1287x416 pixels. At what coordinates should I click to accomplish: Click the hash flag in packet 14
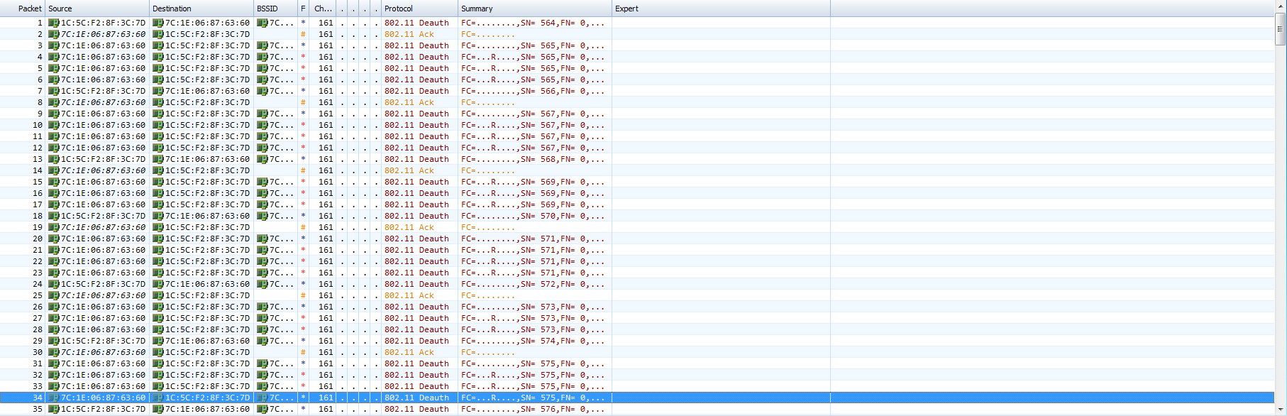click(303, 170)
